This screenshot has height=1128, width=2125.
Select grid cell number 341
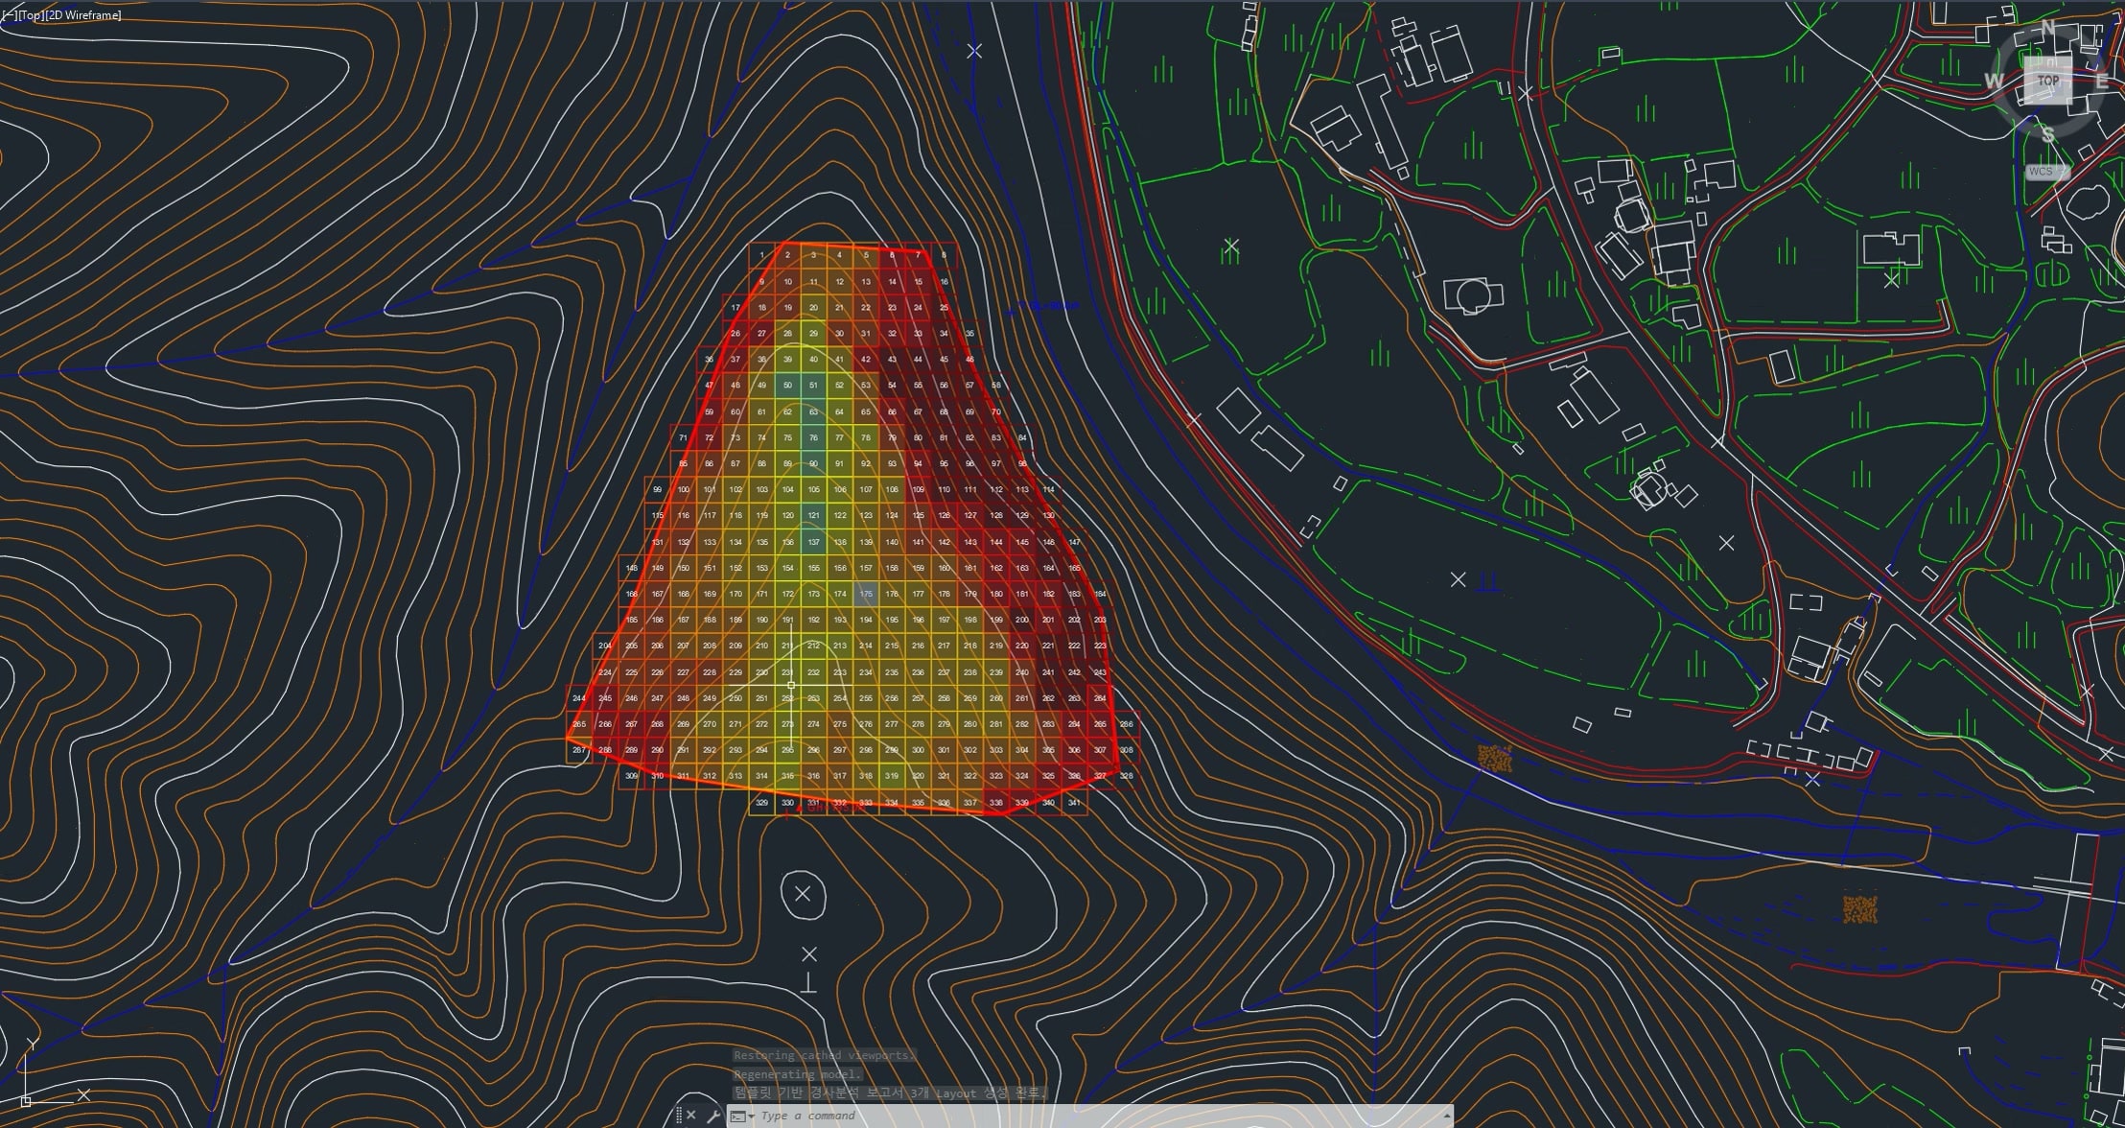[1074, 802]
